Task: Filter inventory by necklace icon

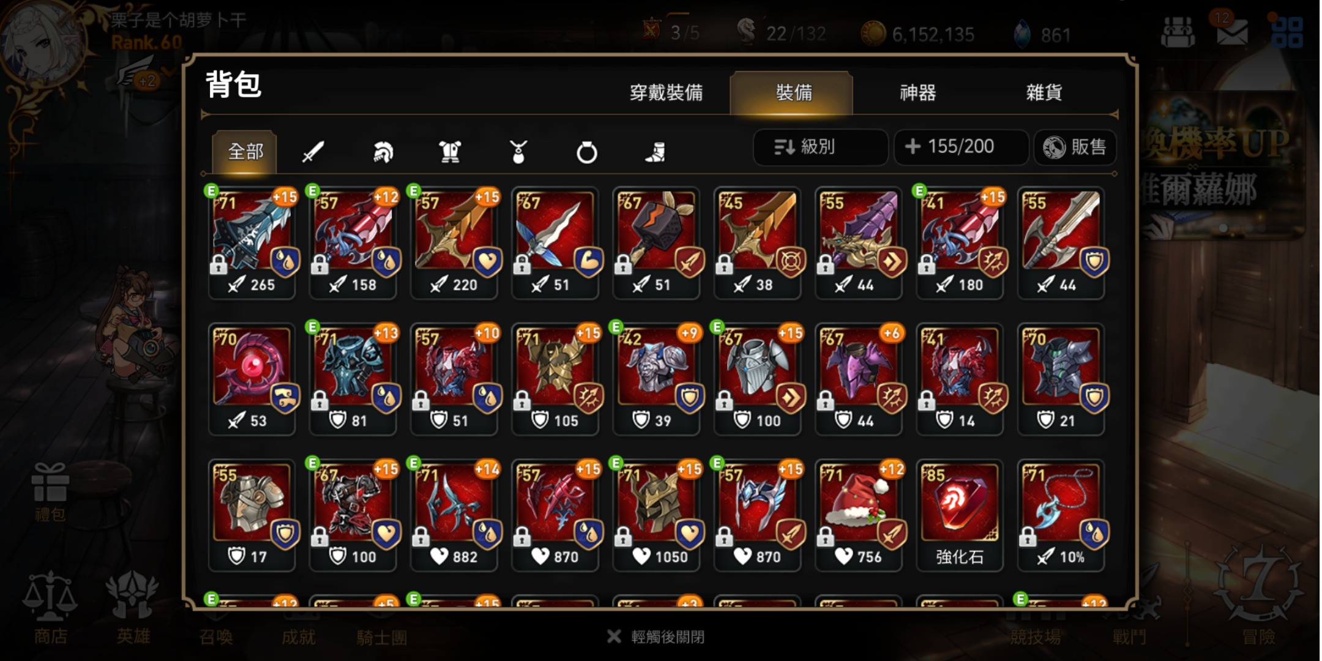Action: (x=518, y=152)
